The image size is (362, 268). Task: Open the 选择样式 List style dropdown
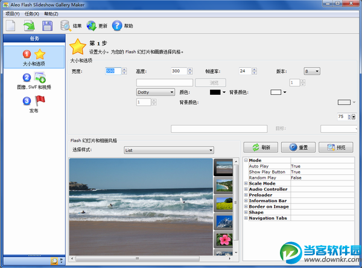[x=169, y=150]
